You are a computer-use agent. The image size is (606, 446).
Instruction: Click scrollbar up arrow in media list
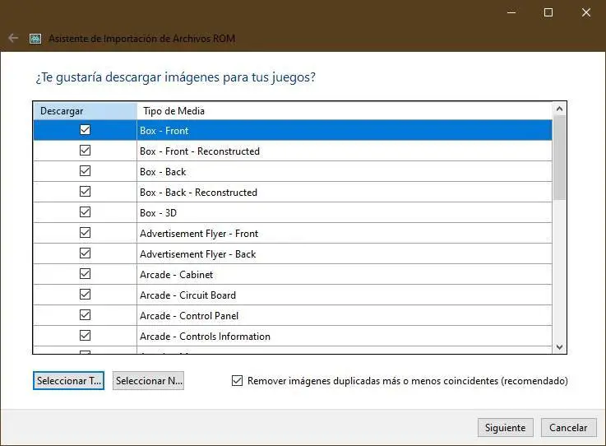559,109
